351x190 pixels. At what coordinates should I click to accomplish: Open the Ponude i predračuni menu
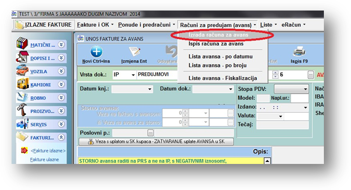tap(147, 25)
